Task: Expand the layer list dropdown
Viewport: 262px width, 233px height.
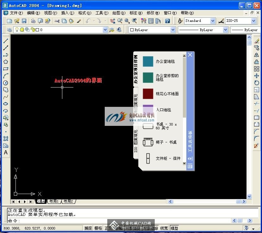Action: tap(105, 30)
